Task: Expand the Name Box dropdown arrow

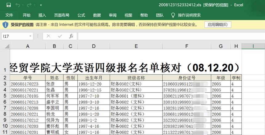Action: 30,36
